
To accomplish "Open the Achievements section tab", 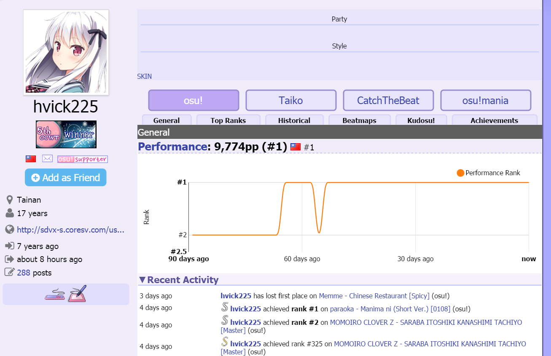I will click(495, 120).
